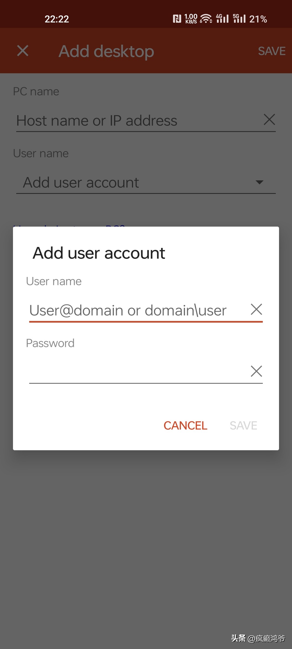Viewport: 292px width, 649px height.
Task: Tap the 21% battery indicator
Action: [258, 19]
